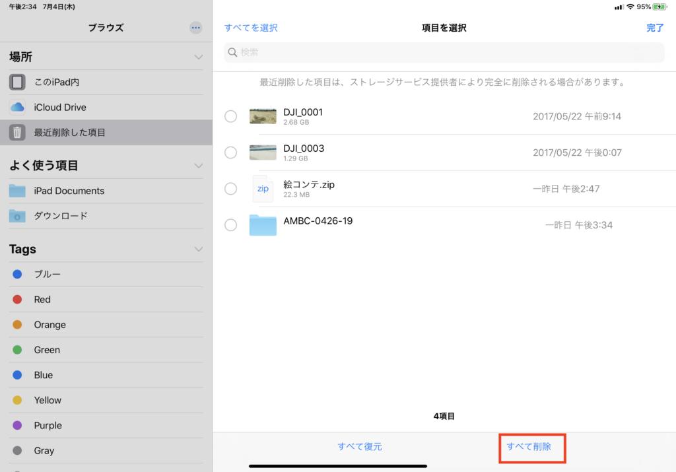Collapse the よく使う項目 section chevron
The width and height of the screenshot is (676, 472).
(x=198, y=166)
